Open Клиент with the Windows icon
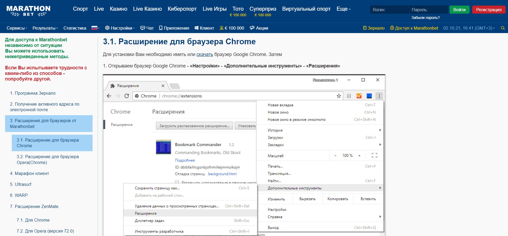Image resolution: width=508 pixels, height=236 pixels. 204,28
